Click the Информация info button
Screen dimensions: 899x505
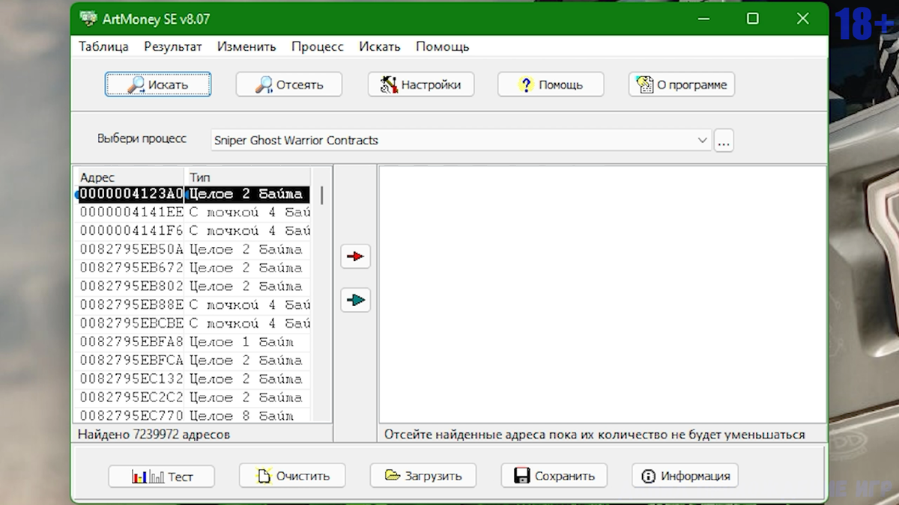tap(685, 475)
